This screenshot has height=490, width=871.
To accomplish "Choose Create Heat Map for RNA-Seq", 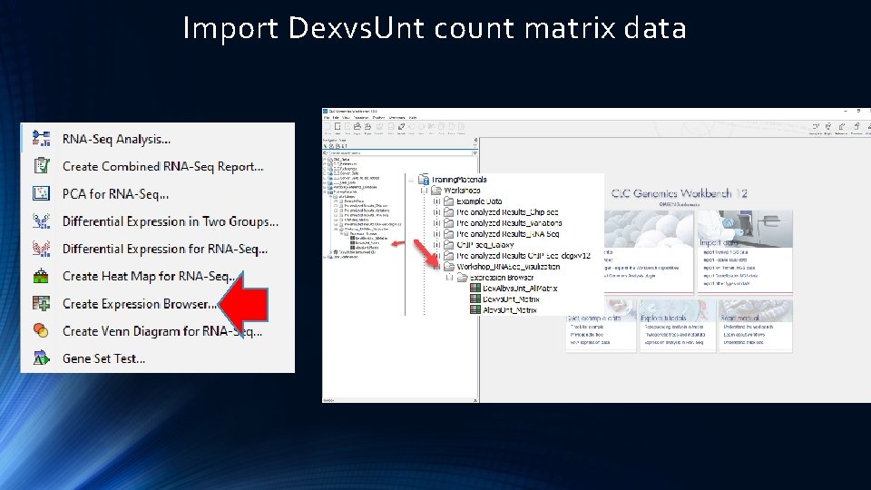I will 149,276.
